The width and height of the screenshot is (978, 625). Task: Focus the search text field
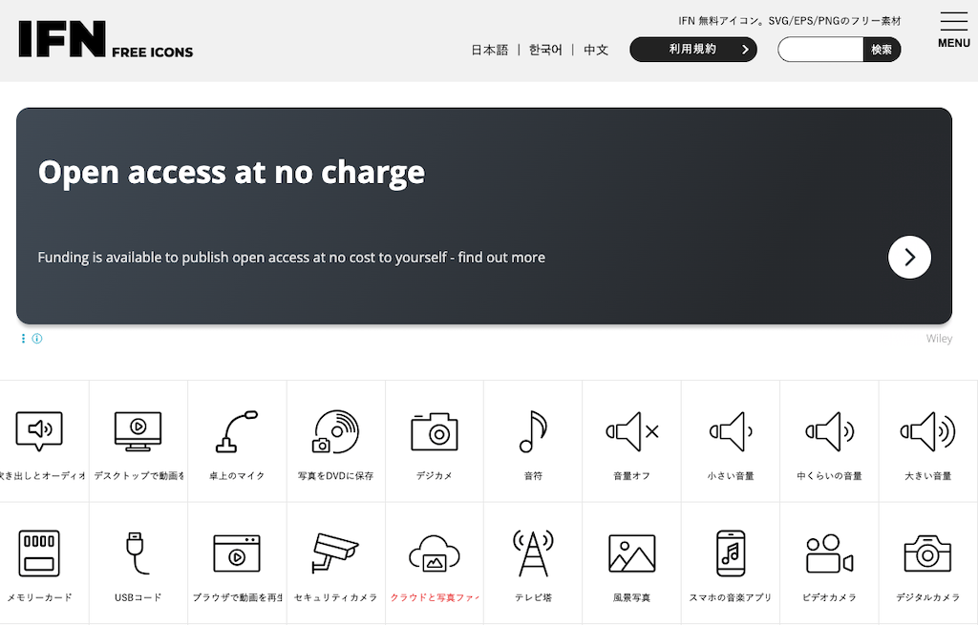(x=820, y=50)
